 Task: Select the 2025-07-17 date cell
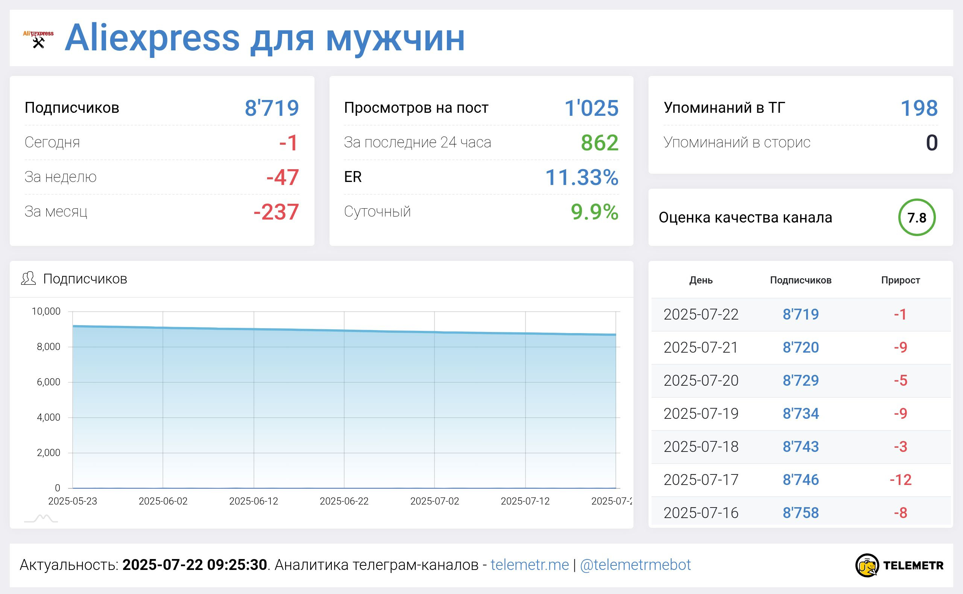(x=701, y=480)
